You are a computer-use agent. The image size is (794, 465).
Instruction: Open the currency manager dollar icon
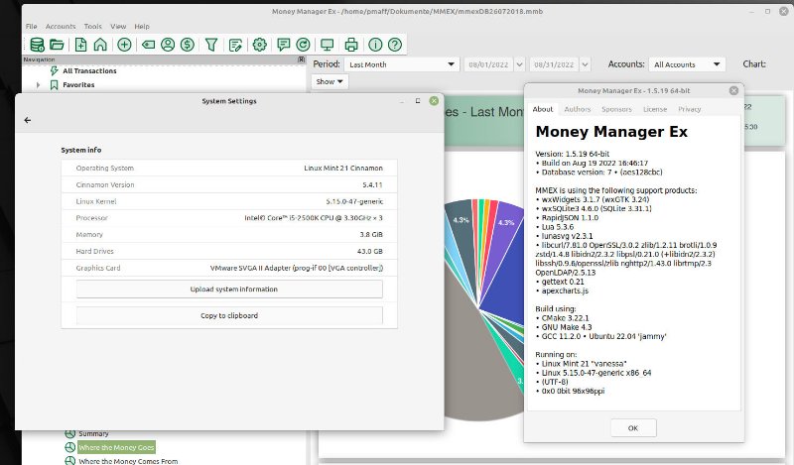pyautogui.click(x=188, y=45)
